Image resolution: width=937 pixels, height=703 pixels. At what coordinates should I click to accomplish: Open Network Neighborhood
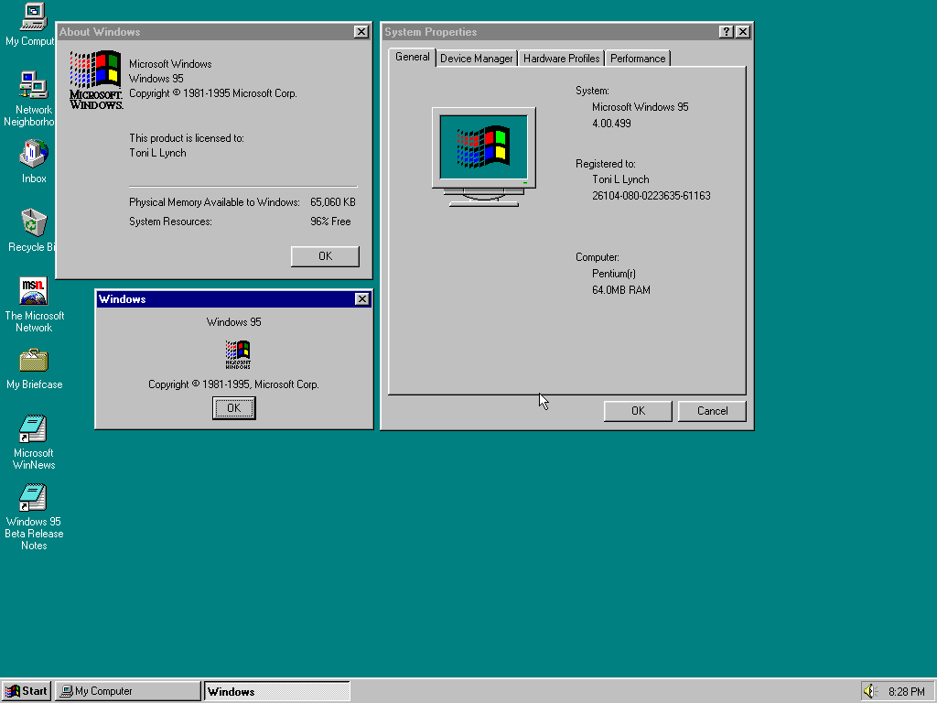(x=32, y=85)
